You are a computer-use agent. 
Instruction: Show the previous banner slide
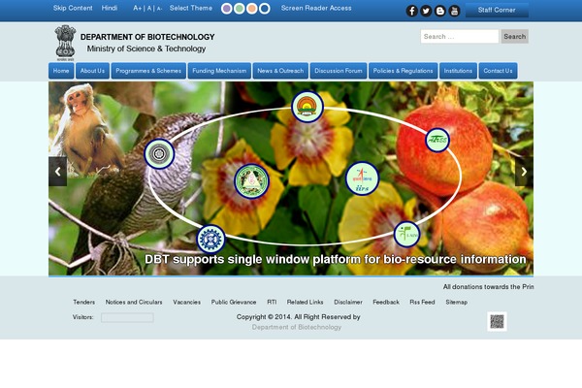(58, 172)
